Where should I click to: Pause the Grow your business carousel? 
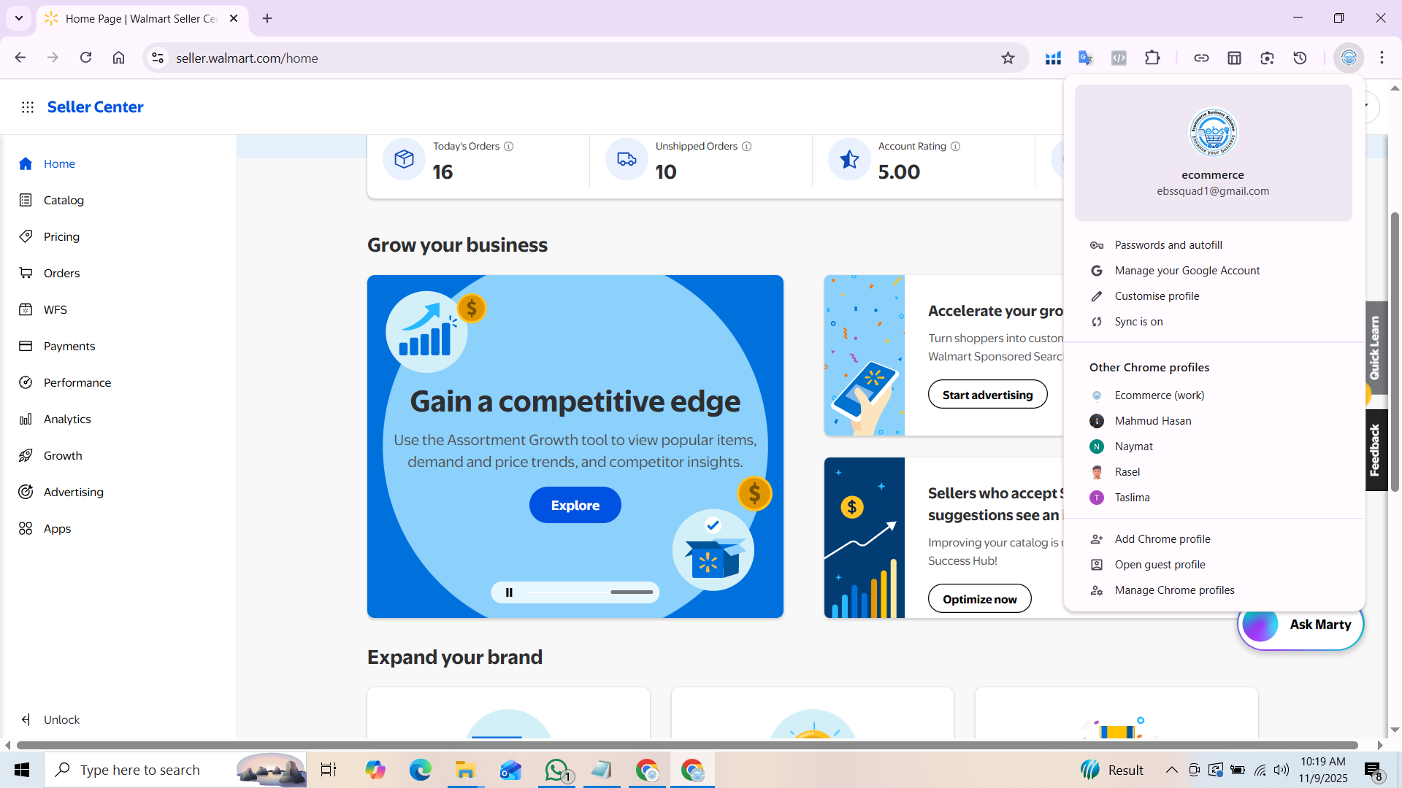point(509,592)
